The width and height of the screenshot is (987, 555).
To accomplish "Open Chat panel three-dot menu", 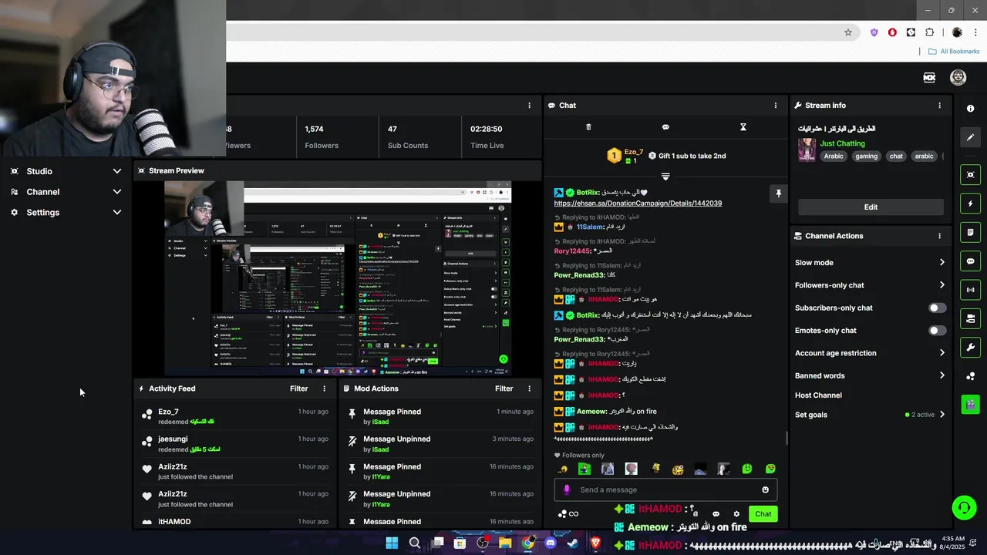I will [776, 106].
